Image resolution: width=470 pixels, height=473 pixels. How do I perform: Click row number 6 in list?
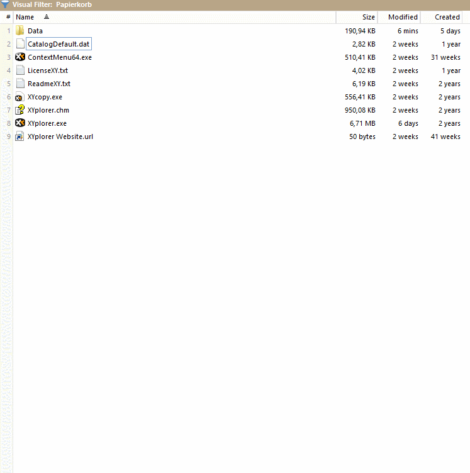(9, 97)
